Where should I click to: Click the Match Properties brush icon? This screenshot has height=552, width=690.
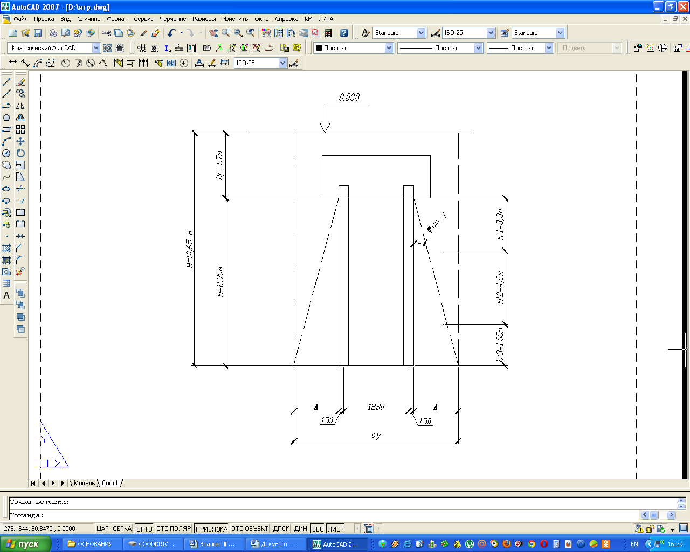143,33
